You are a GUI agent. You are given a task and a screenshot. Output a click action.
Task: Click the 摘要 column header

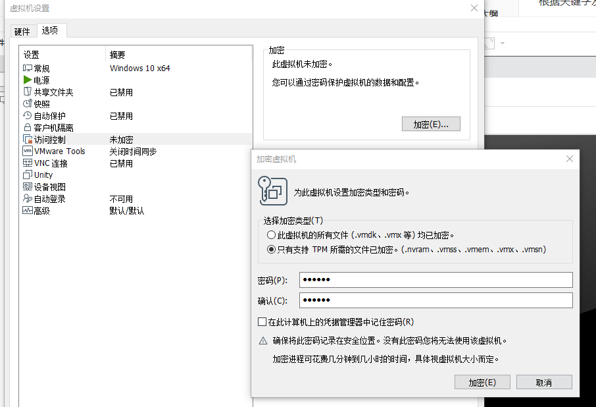(118, 55)
